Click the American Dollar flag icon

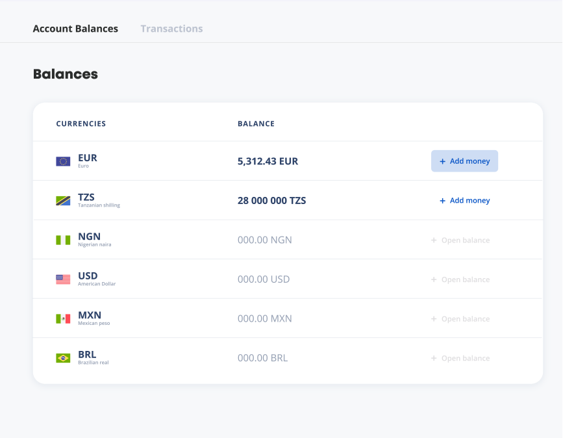click(63, 279)
